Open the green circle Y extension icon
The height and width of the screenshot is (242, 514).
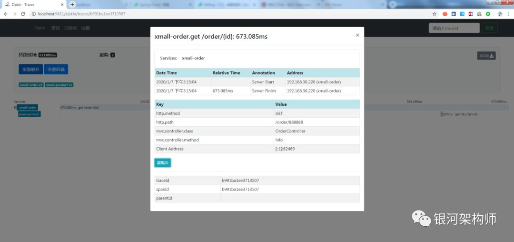click(x=488, y=14)
